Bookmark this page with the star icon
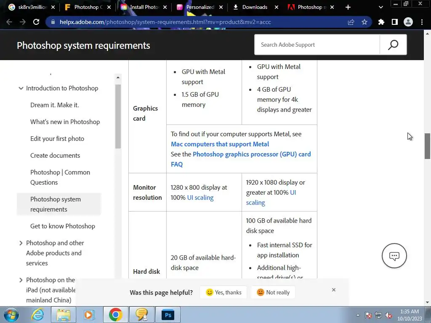 click(364, 22)
